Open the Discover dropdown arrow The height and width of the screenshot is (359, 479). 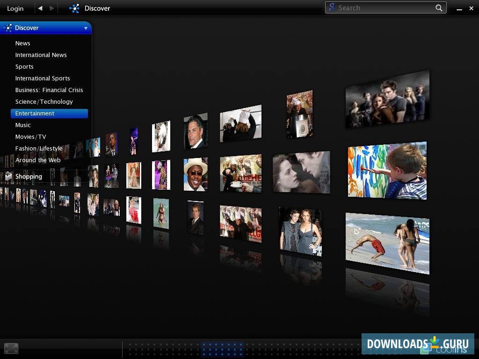tap(86, 28)
